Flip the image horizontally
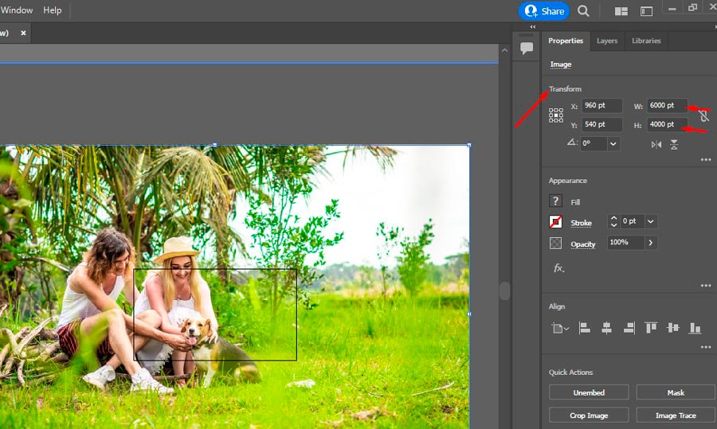717x429 pixels. (x=656, y=144)
